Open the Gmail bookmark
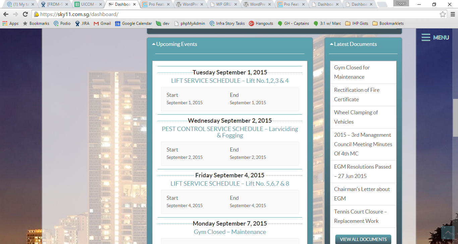Screen dimensions: 458x244 point(102,23)
